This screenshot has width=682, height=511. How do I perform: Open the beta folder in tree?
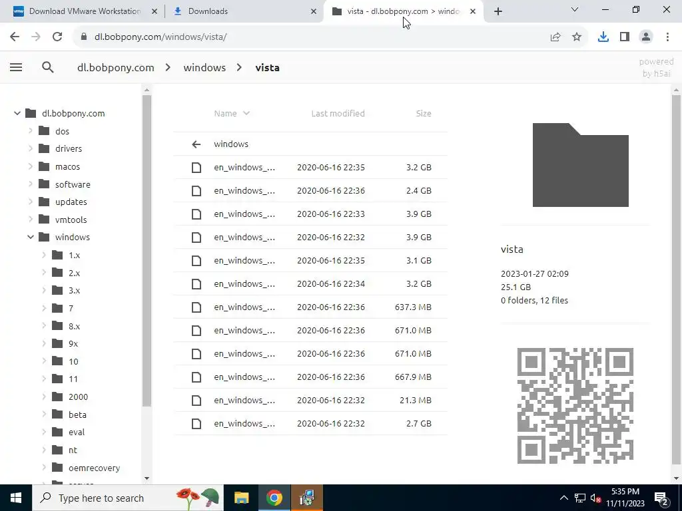pos(69,415)
